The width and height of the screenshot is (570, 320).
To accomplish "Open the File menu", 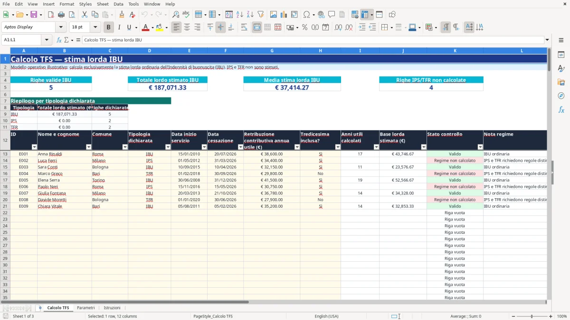I will pyautogui.click(x=6, y=4).
